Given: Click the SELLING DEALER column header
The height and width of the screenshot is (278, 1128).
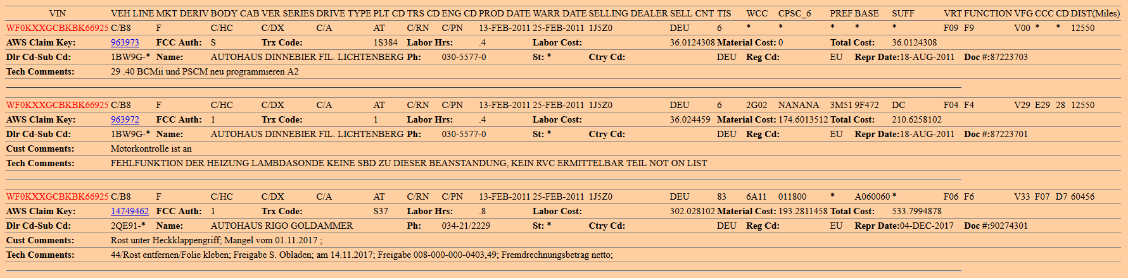Looking at the screenshot, I should (x=628, y=13).
